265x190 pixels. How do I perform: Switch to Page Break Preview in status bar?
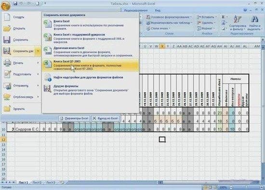[x=215, y=187]
